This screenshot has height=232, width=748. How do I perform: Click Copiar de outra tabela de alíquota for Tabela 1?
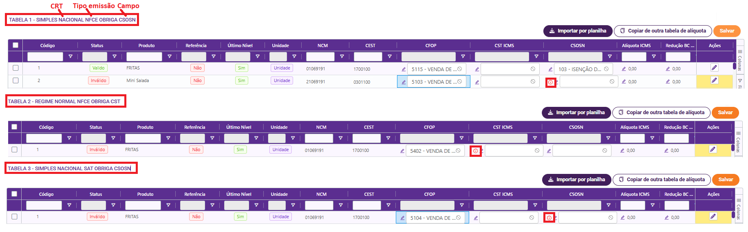point(663,31)
